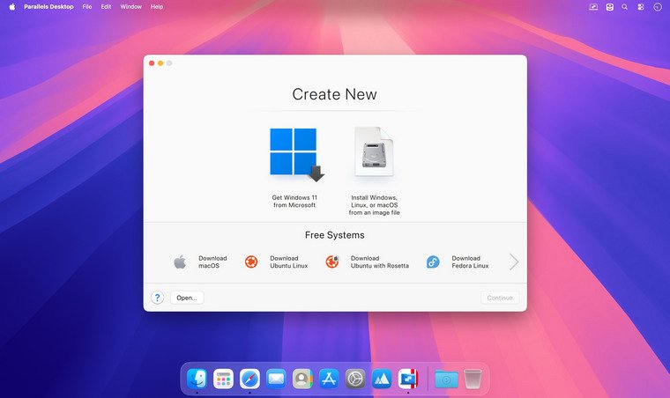Viewport: 670px width, 398px height.
Task: Select the install from image file disk icon
Action: [x=374, y=151]
